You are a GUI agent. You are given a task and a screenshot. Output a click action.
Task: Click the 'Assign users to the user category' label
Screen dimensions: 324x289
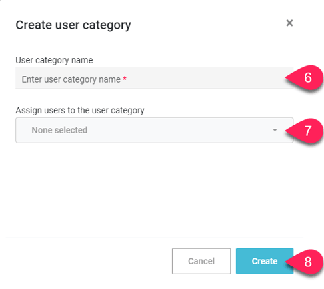click(x=80, y=111)
